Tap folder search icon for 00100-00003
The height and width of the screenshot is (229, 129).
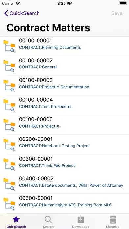pyautogui.click(x=9, y=86)
